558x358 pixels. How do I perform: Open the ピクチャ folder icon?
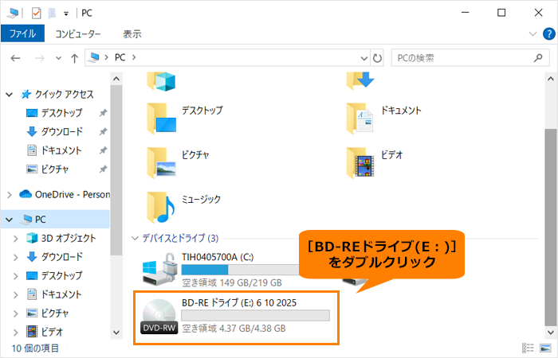162,163
